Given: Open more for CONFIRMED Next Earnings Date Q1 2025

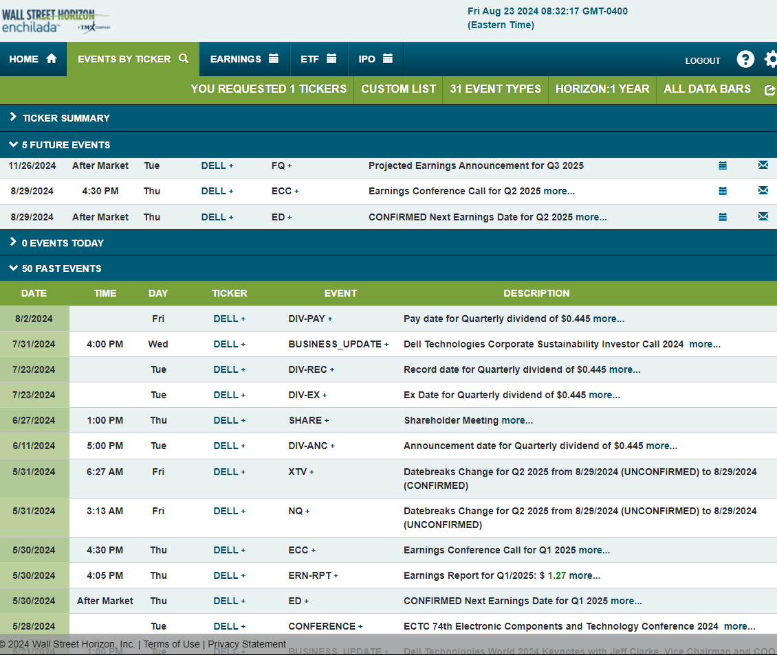Looking at the screenshot, I should pyautogui.click(x=626, y=601).
